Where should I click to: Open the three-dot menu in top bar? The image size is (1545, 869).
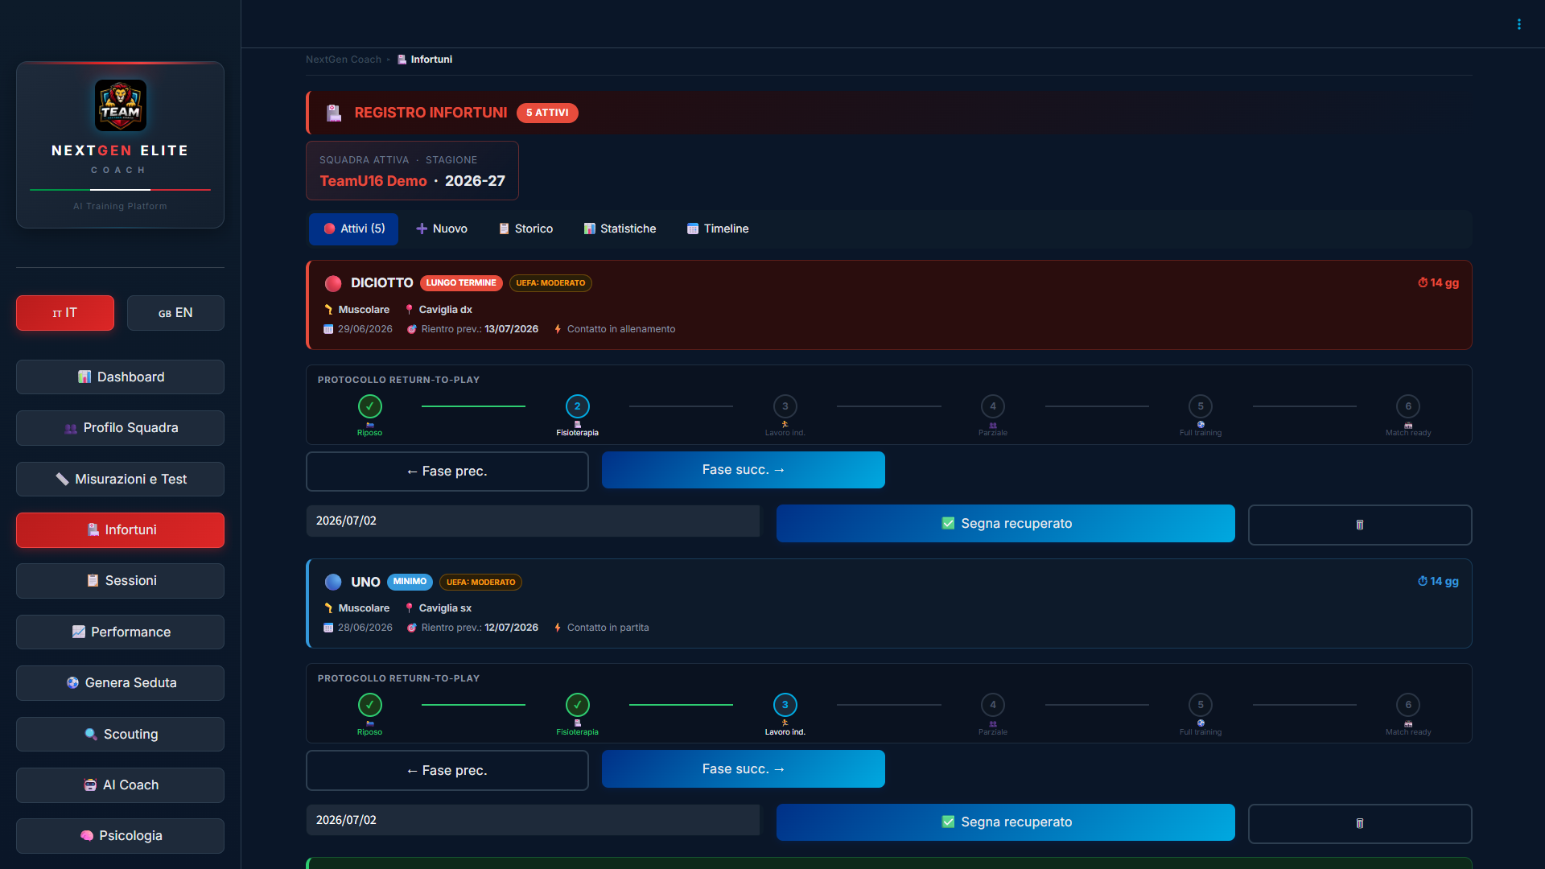point(1519,24)
